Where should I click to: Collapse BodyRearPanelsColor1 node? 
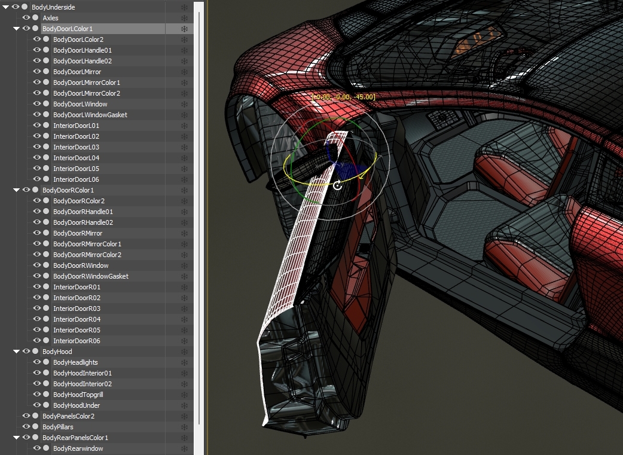[16, 438]
